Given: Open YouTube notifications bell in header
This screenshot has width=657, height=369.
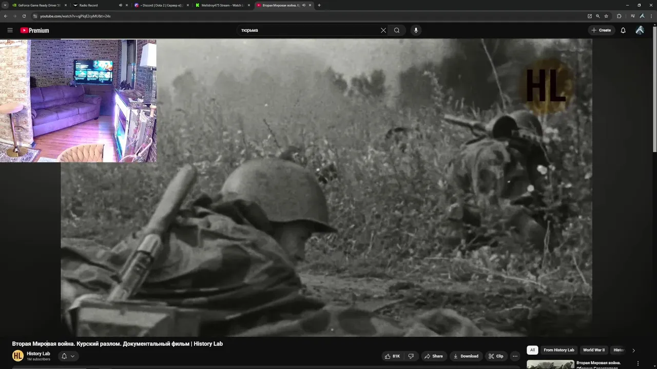Looking at the screenshot, I should [x=623, y=30].
